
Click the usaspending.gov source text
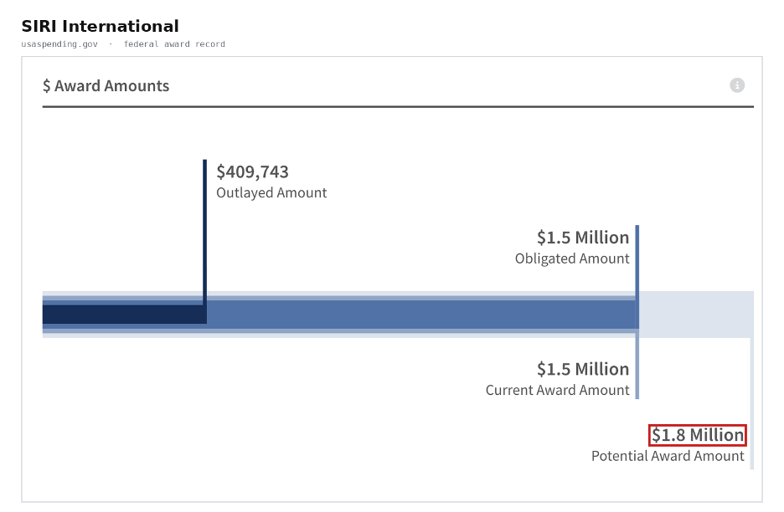tap(59, 44)
